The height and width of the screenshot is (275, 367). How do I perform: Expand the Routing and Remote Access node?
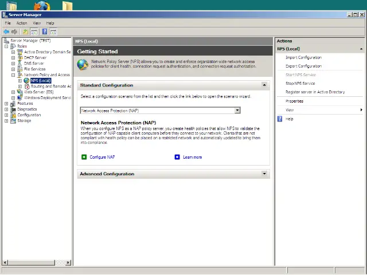pyautogui.click(x=20, y=87)
